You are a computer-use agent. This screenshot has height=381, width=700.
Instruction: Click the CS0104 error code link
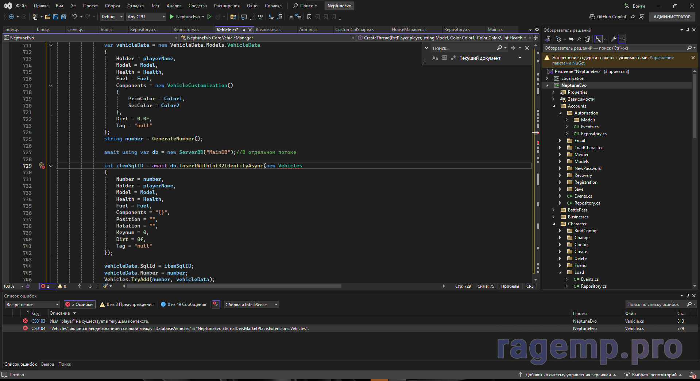tap(38, 328)
